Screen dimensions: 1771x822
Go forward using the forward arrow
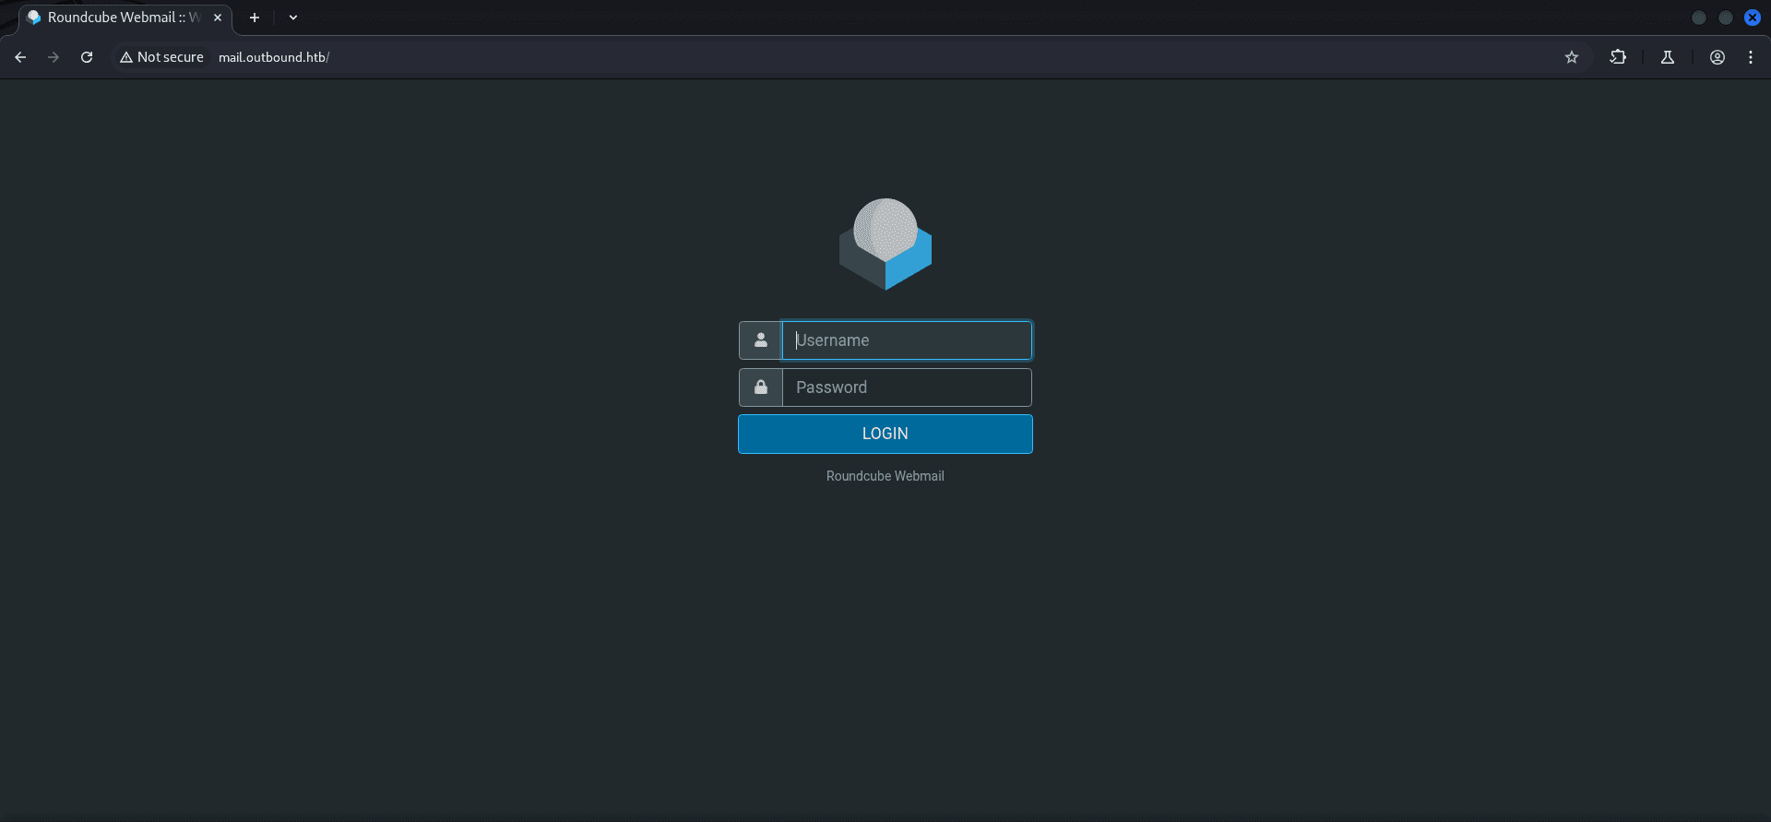pos(53,57)
